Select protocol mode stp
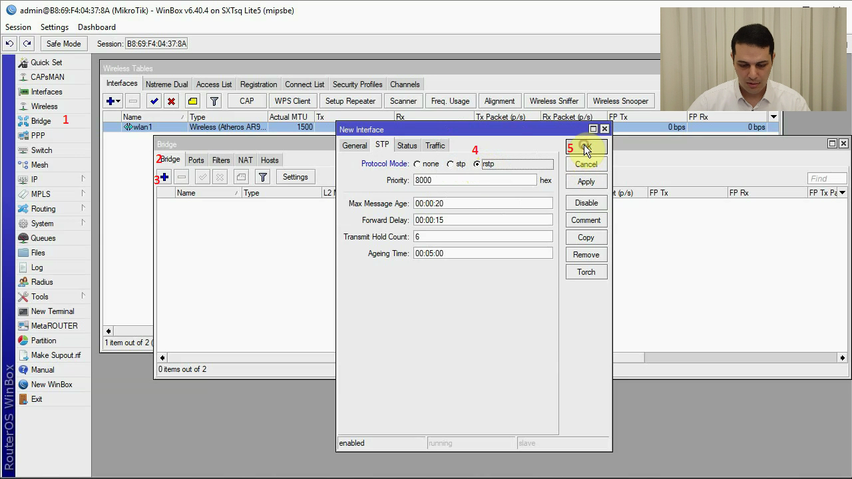 tap(451, 164)
